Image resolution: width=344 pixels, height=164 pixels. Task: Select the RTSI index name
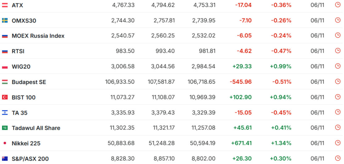coord(18,51)
